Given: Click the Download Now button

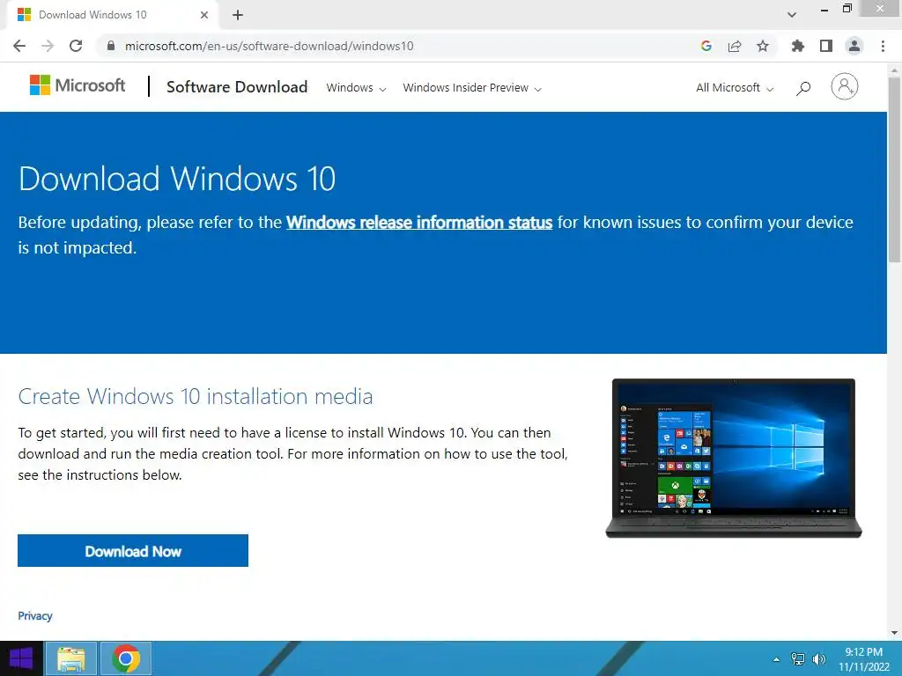Looking at the screenshot, I should (133, 551).
